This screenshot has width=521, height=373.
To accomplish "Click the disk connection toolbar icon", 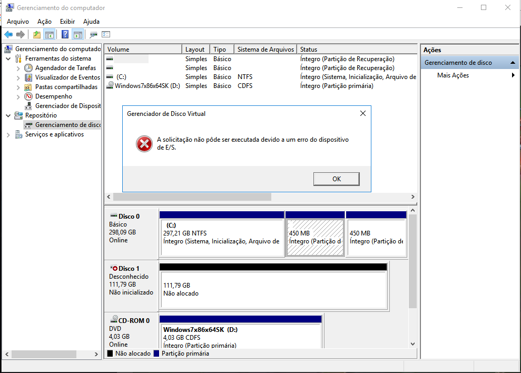I will 93,35.
